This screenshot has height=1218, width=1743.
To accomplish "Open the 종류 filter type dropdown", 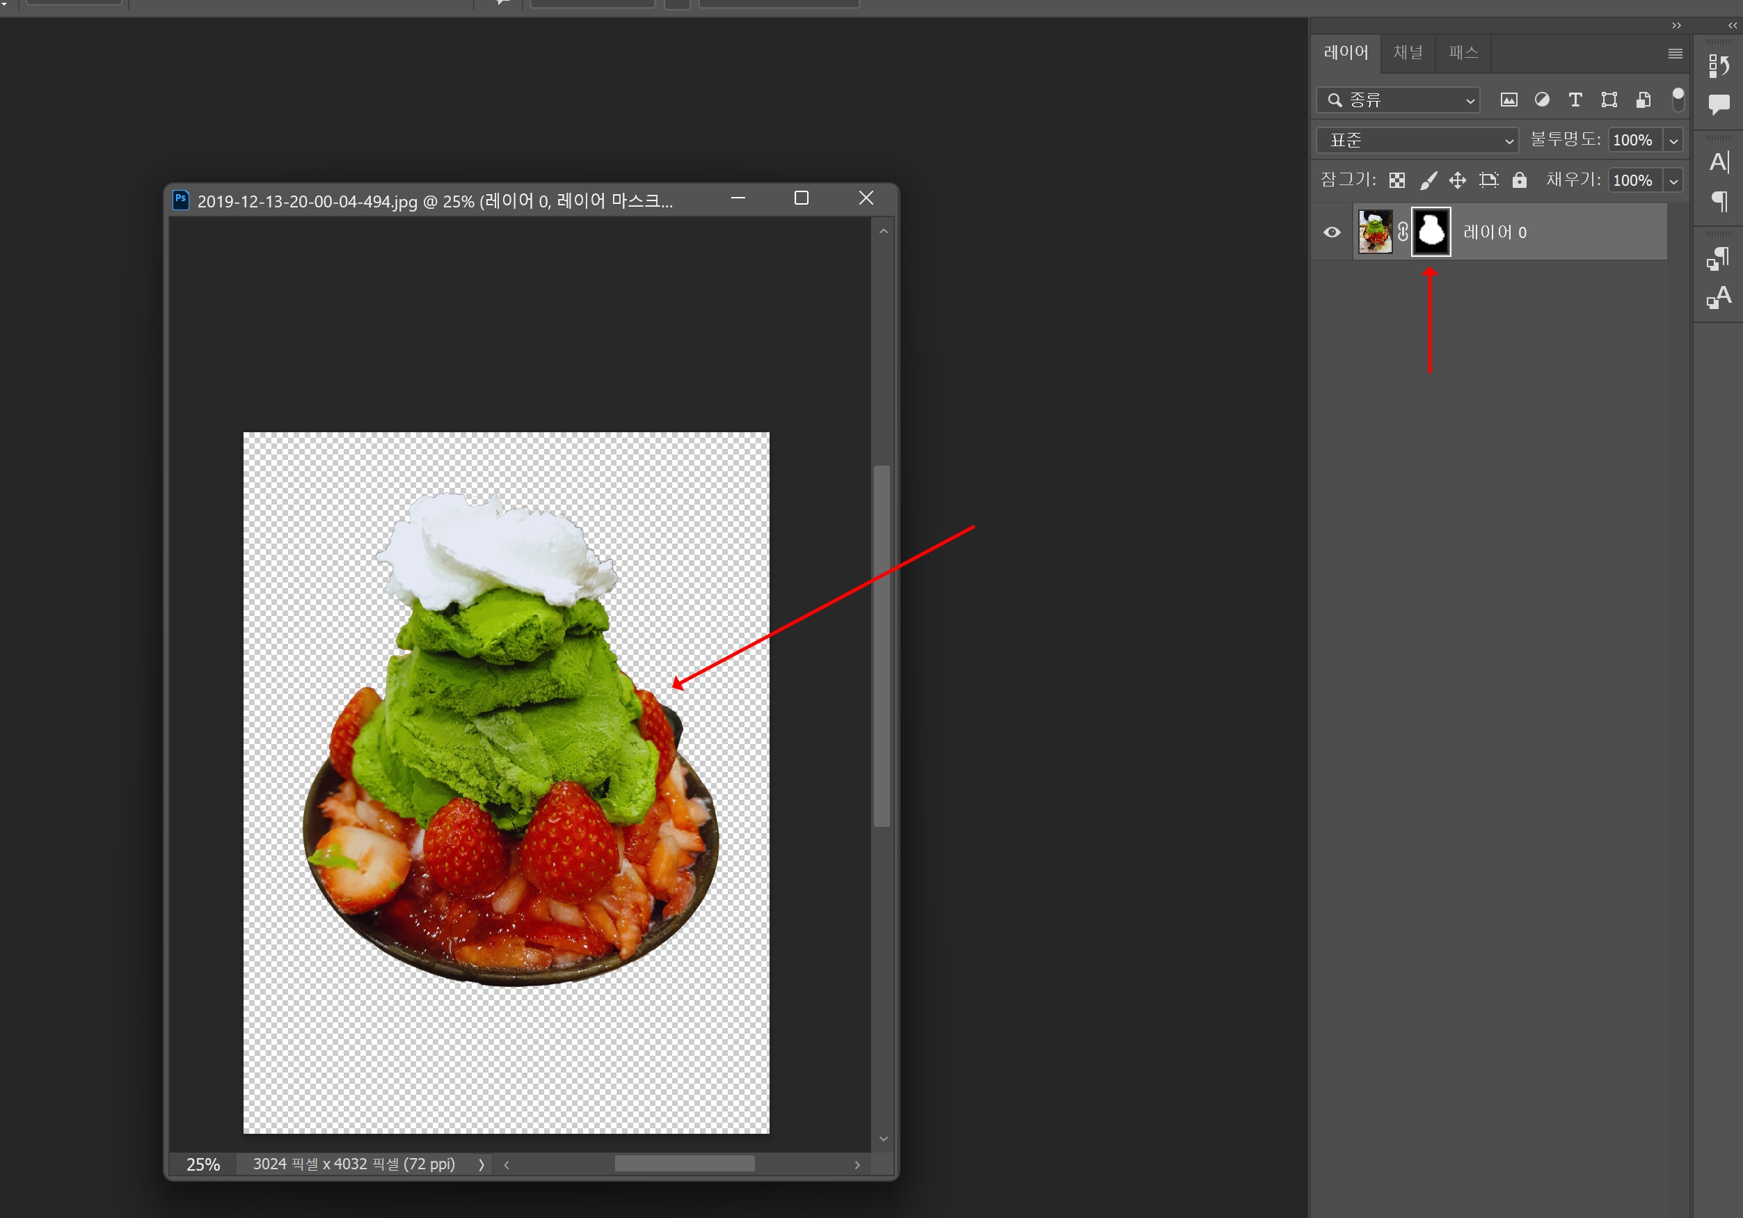I will click(1398, 100).
